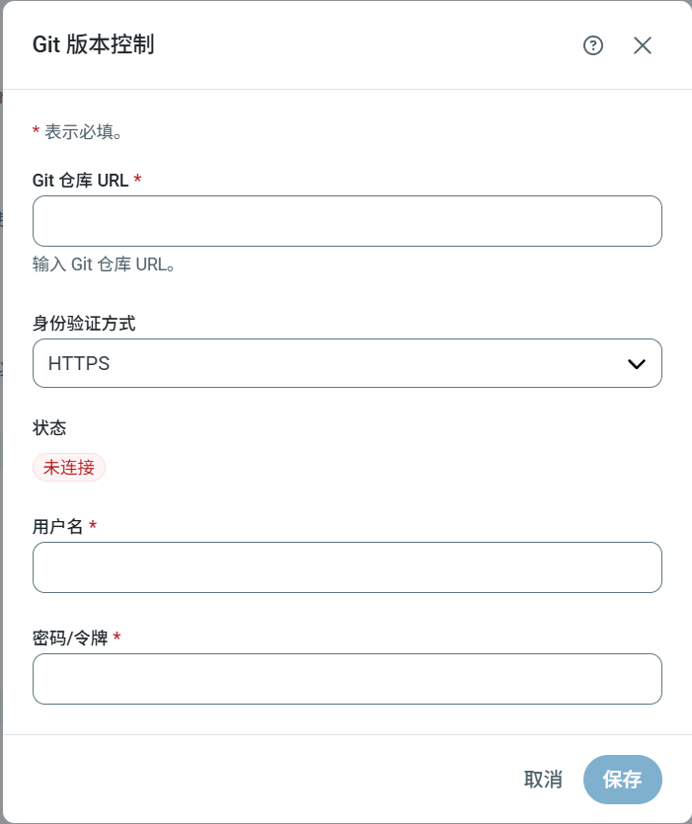Click the 表示必填 notice text
This screenshot has height=824, width=692.
[84, 131]
